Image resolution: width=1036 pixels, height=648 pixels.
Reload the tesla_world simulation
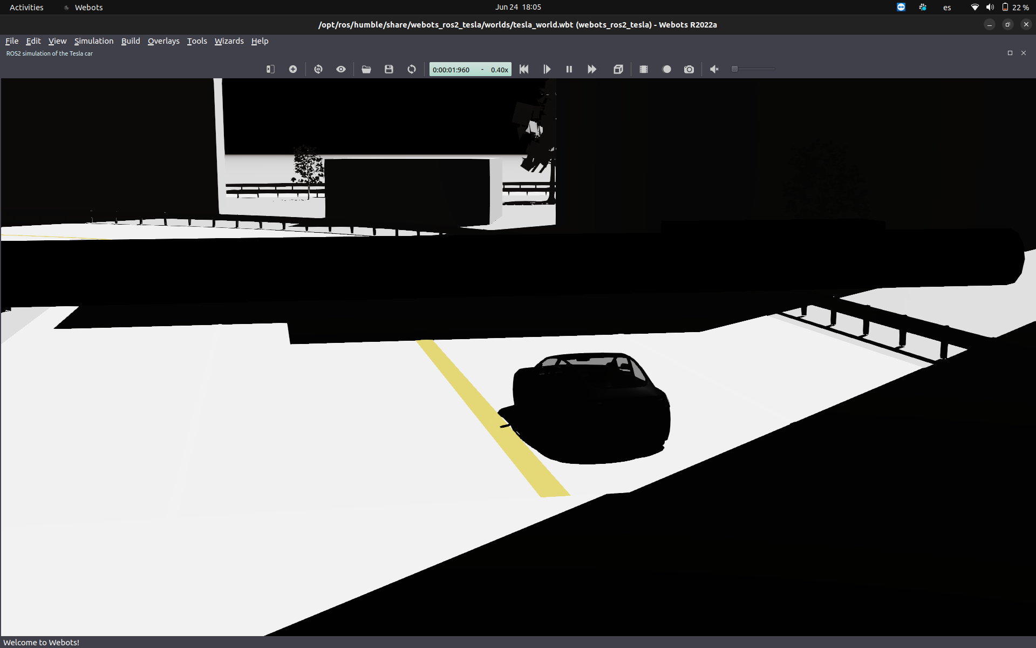(411, 69)
